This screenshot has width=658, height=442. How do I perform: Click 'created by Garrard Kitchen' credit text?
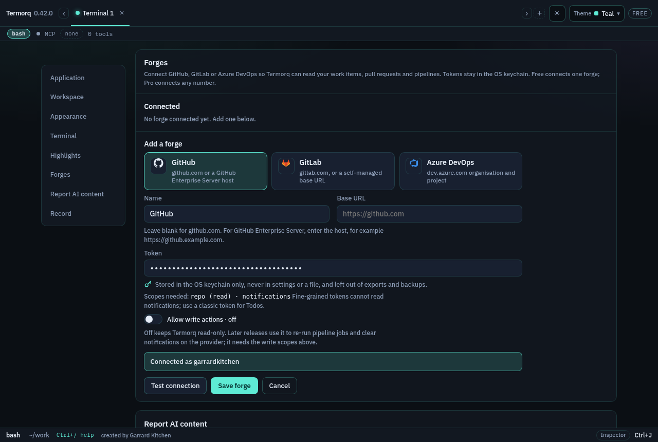136,435
